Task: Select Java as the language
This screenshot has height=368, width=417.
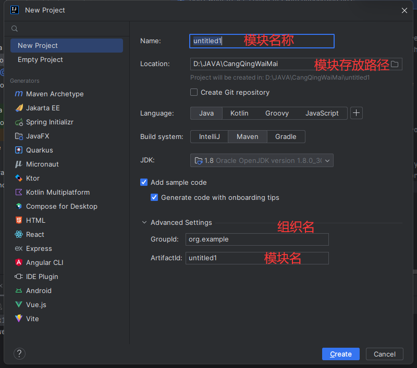Action: pos(206,113)
